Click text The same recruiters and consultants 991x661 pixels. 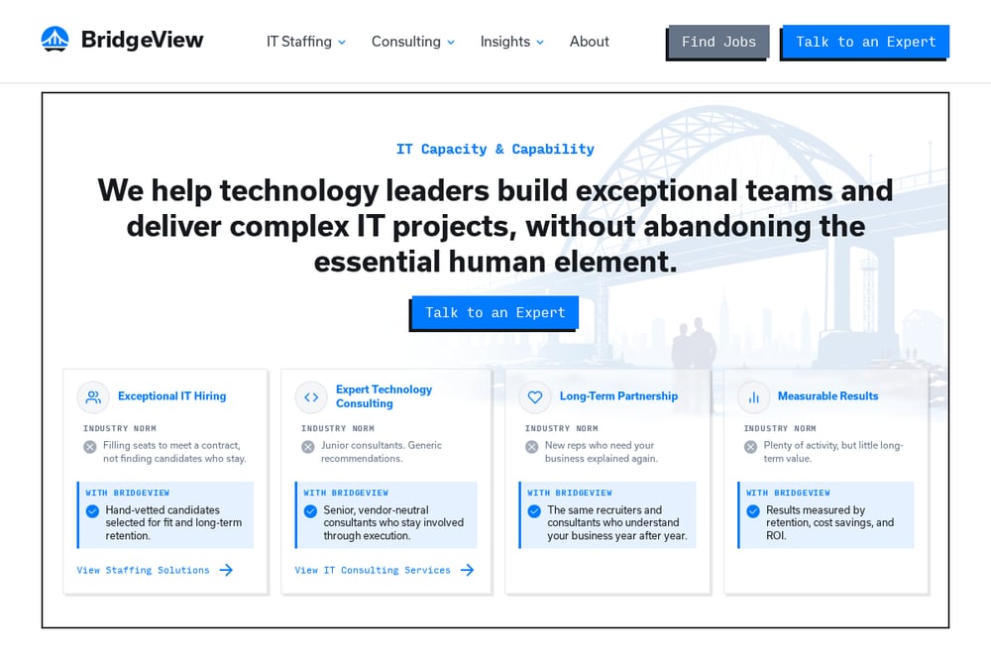pyautogui.click(x=616, y=522)
